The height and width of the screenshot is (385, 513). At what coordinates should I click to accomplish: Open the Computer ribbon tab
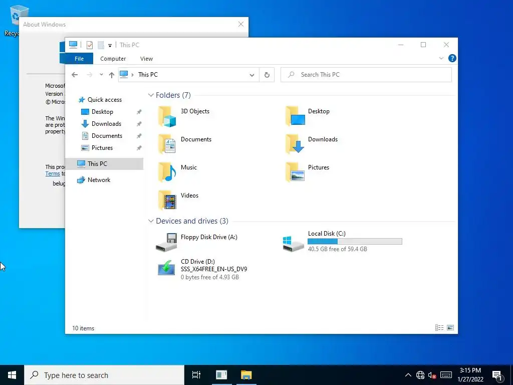tap(113, 59)
